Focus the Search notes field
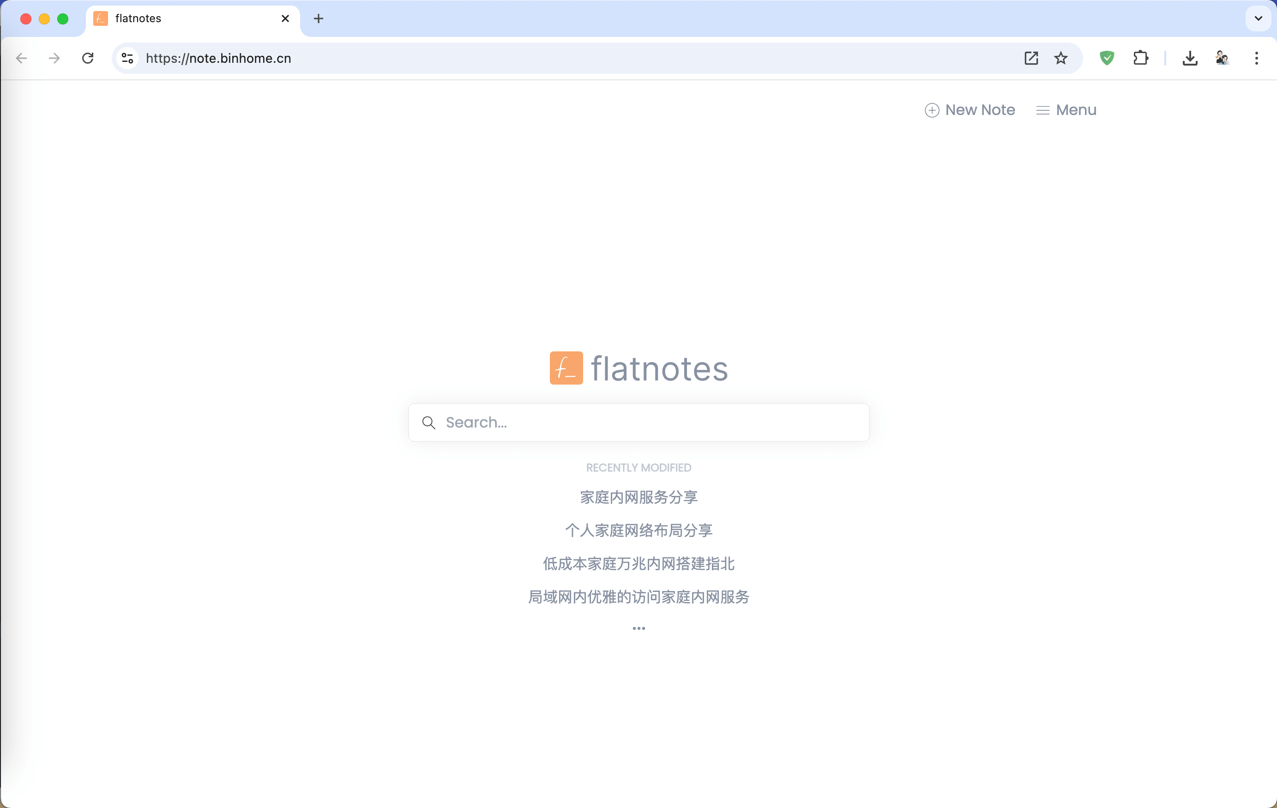The image size is (1277, 808). coord(638,422)
